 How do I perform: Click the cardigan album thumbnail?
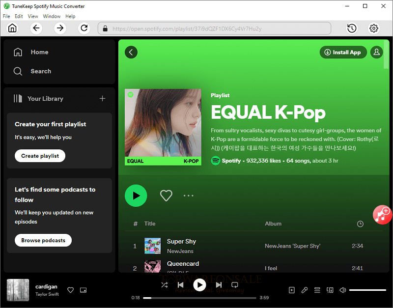tap(18, 290)
